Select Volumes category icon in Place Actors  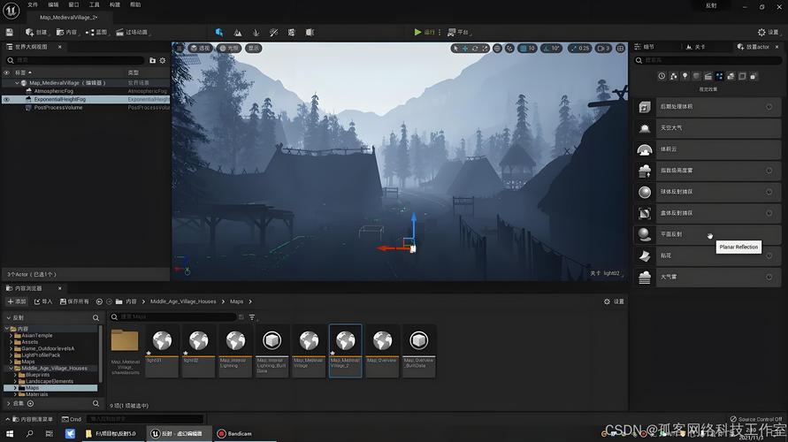pos(742,76)
